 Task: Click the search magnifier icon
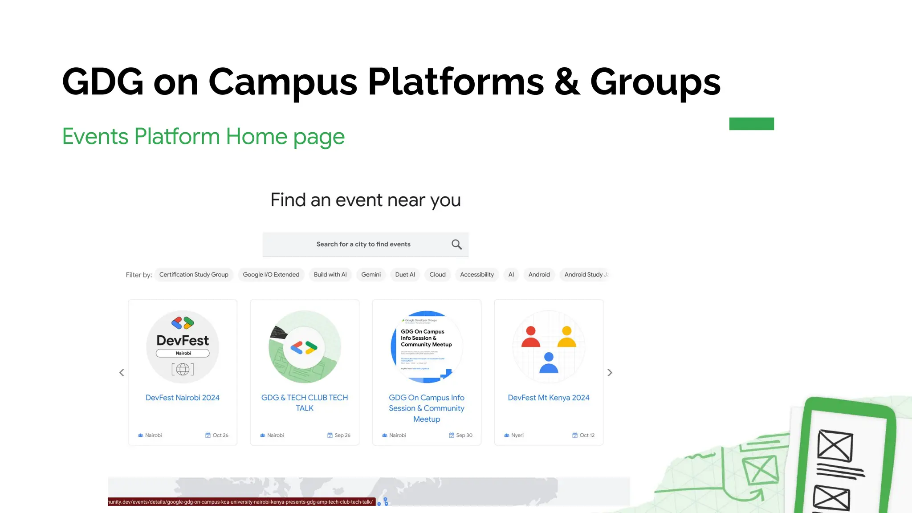[456, 244]
